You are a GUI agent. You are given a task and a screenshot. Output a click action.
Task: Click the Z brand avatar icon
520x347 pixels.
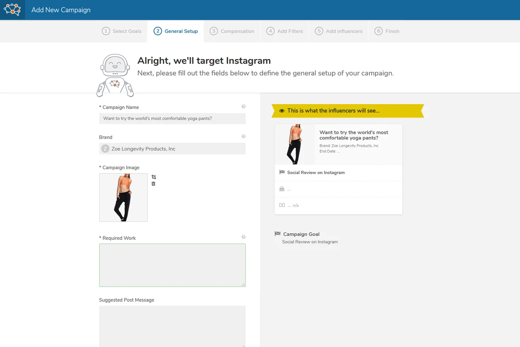point(105,149)
